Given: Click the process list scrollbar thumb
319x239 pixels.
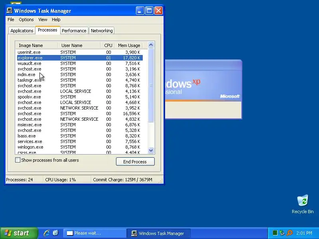Looking at the screenshot, I should (151, 85).
